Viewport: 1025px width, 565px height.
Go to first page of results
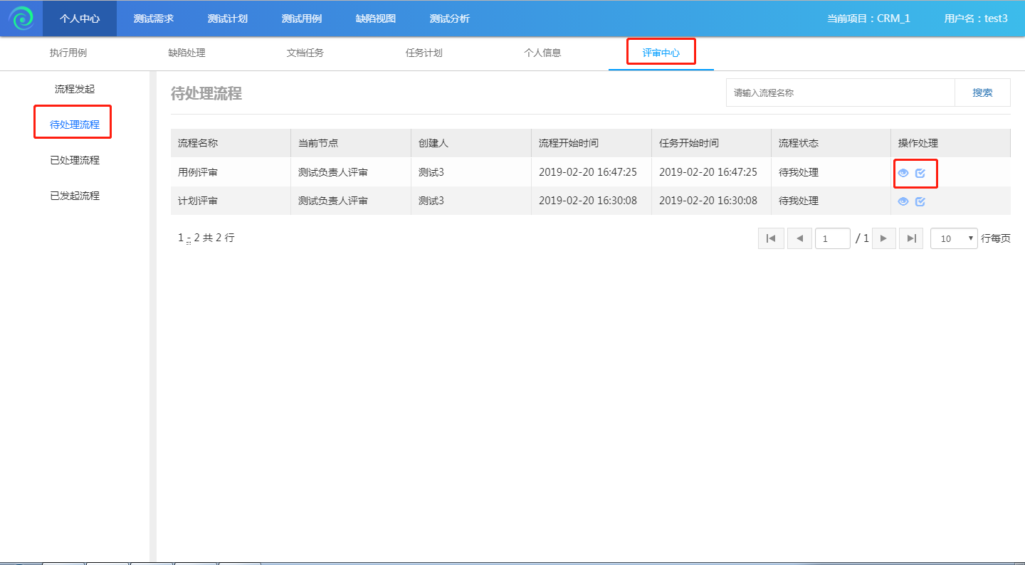click(x=771, y=238)
